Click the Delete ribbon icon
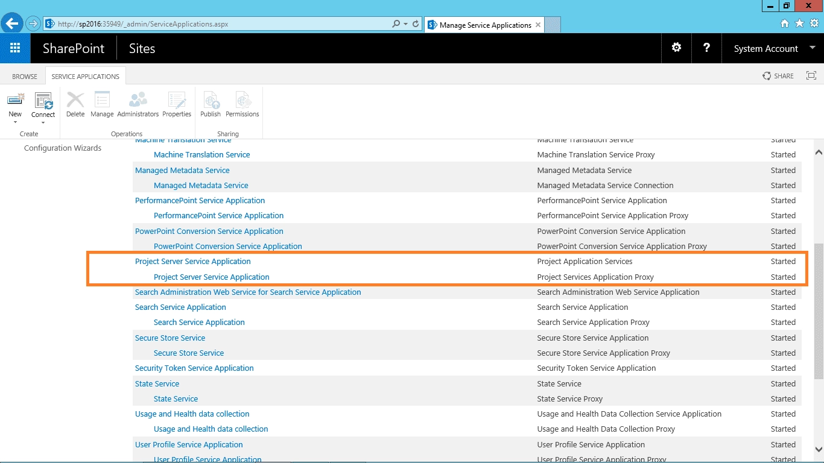Image resolution: width=824 pixels, height=463 pixels. (75, 100)
